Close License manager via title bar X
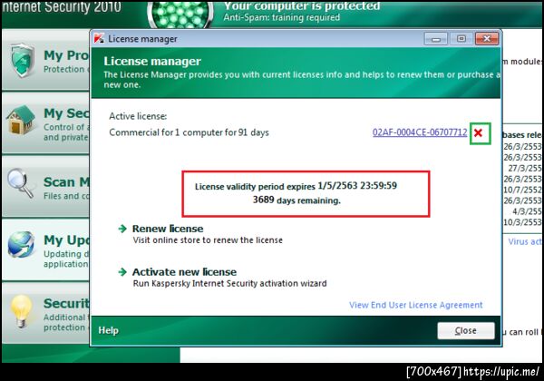The height and width of the screenshot is (381, 544). pos(487,38)
